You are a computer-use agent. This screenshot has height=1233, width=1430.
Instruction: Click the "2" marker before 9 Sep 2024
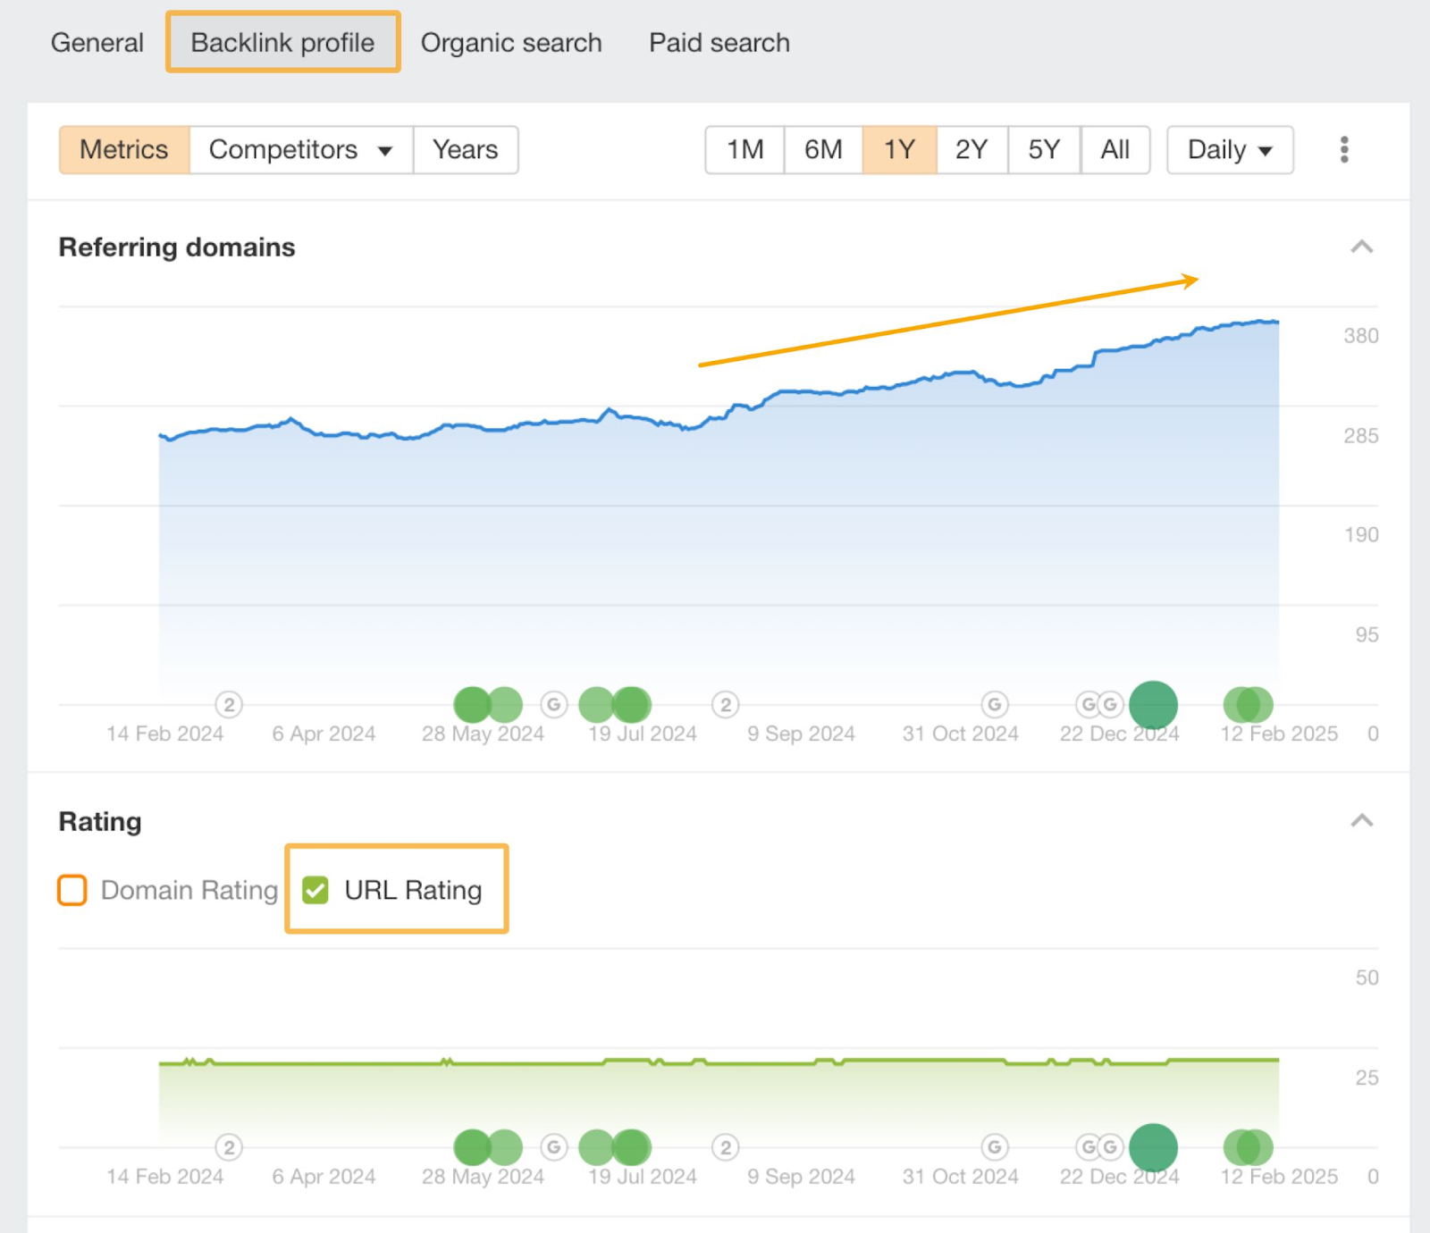(x=725, y=704)
